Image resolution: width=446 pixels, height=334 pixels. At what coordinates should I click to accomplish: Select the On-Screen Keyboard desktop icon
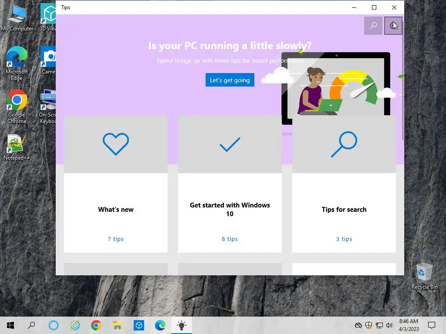48,107
